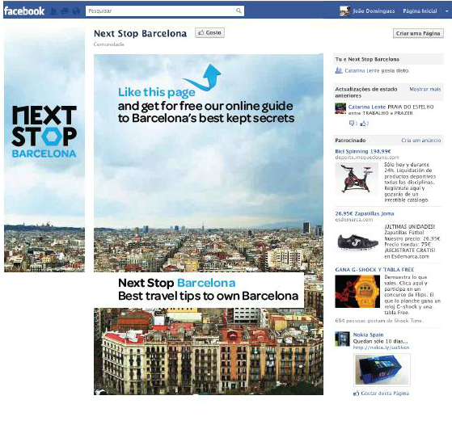
Task: Click the Criar uma Página button
Action: pyautogui.click(x=418, y=33)
